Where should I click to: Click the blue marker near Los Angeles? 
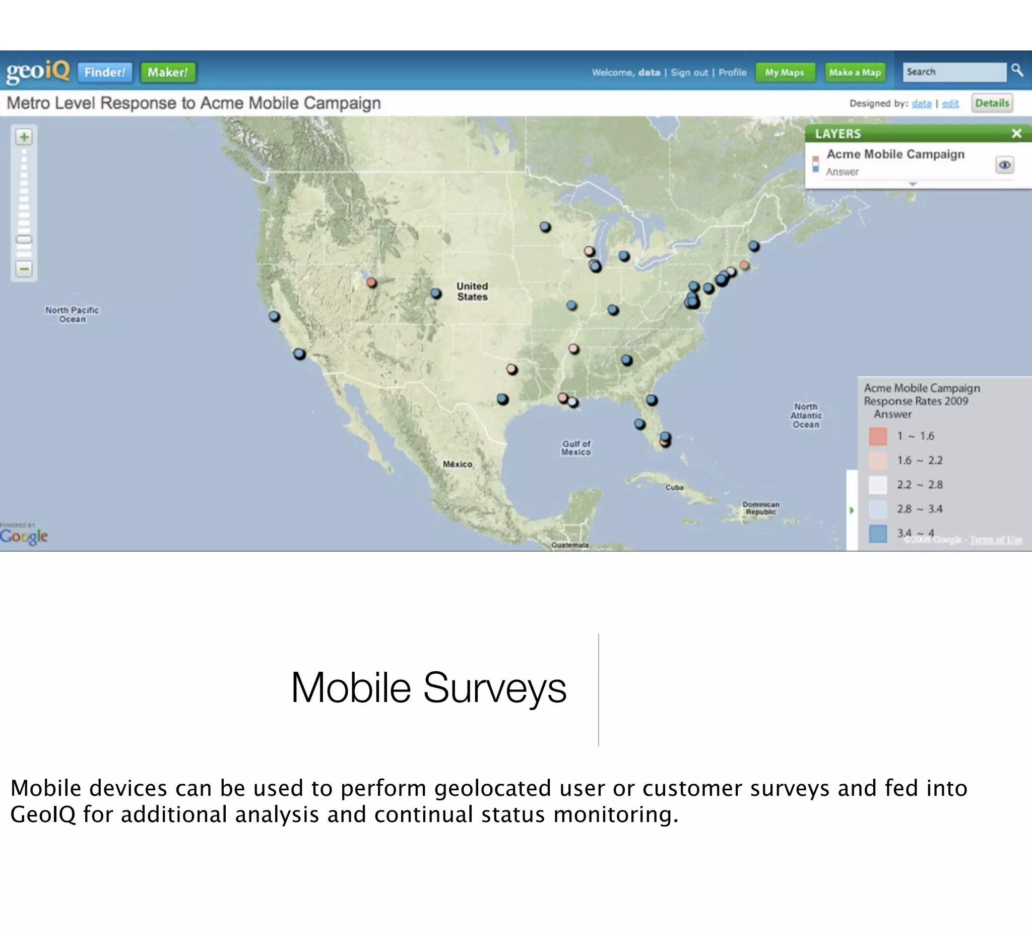299,354
